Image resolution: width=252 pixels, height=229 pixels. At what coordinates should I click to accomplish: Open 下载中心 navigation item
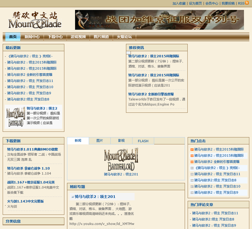point(55,37)
